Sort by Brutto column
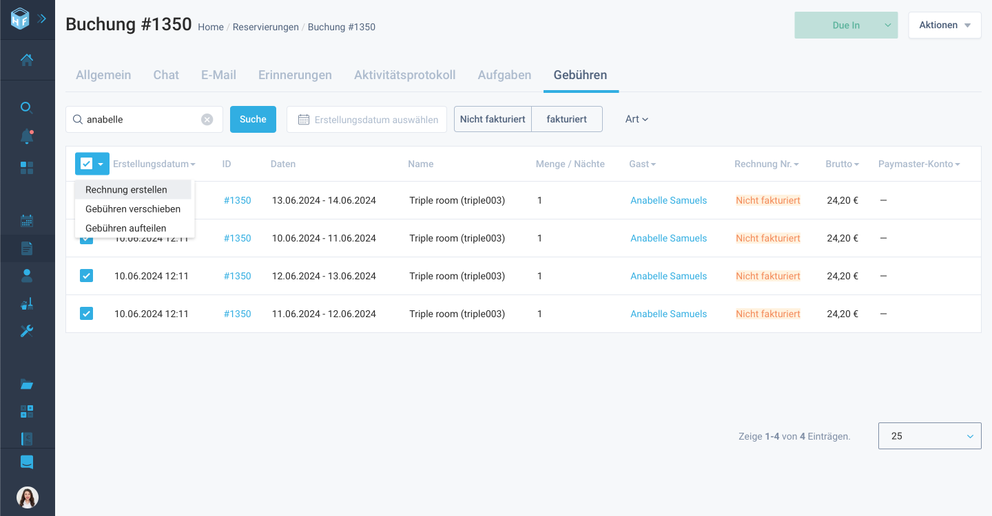This screenshot has width=992, height=516. (x=843, y=164)
